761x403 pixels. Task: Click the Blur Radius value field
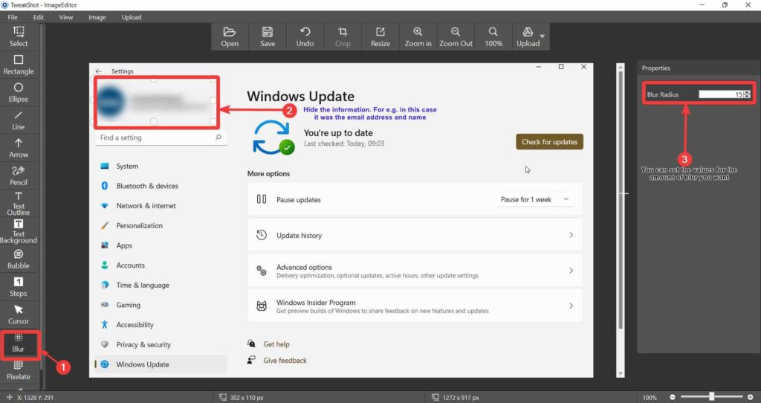(x=721, y=94)
